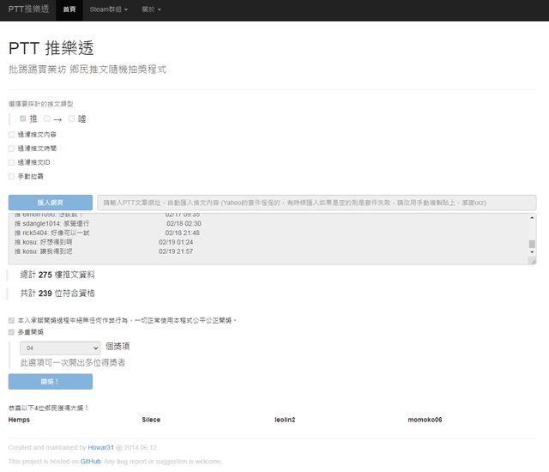The width and height of the screenshot is (549, 472).
Task: Enable 過濾推文內容 filter checkbox
Action: pyautogui.click(x=11, y=135)
